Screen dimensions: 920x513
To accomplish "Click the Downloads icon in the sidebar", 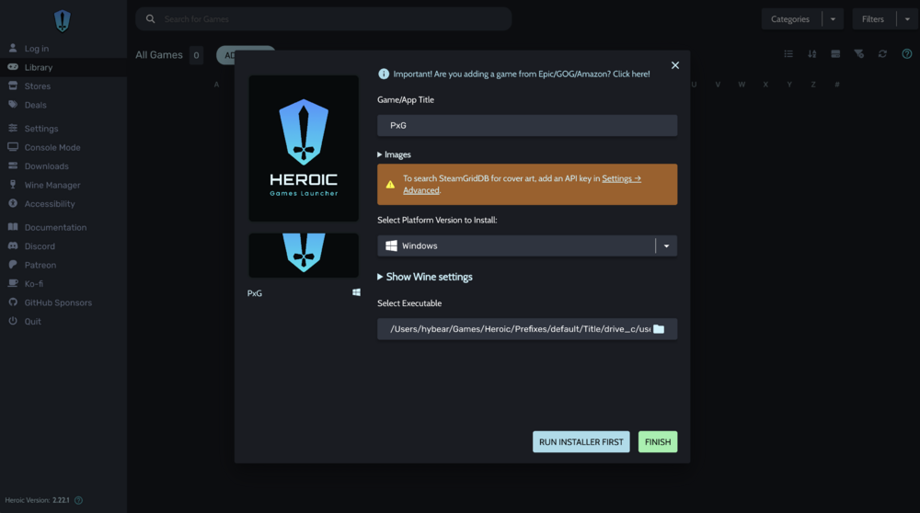I will [x=13, y=165].
